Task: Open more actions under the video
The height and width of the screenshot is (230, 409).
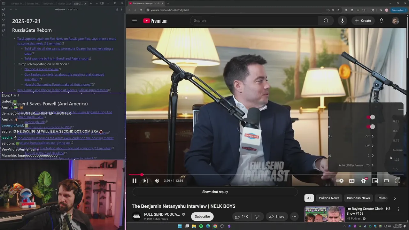Action: point(294,217)
